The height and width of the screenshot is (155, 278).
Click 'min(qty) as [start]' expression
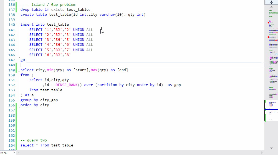click(68, 70)
